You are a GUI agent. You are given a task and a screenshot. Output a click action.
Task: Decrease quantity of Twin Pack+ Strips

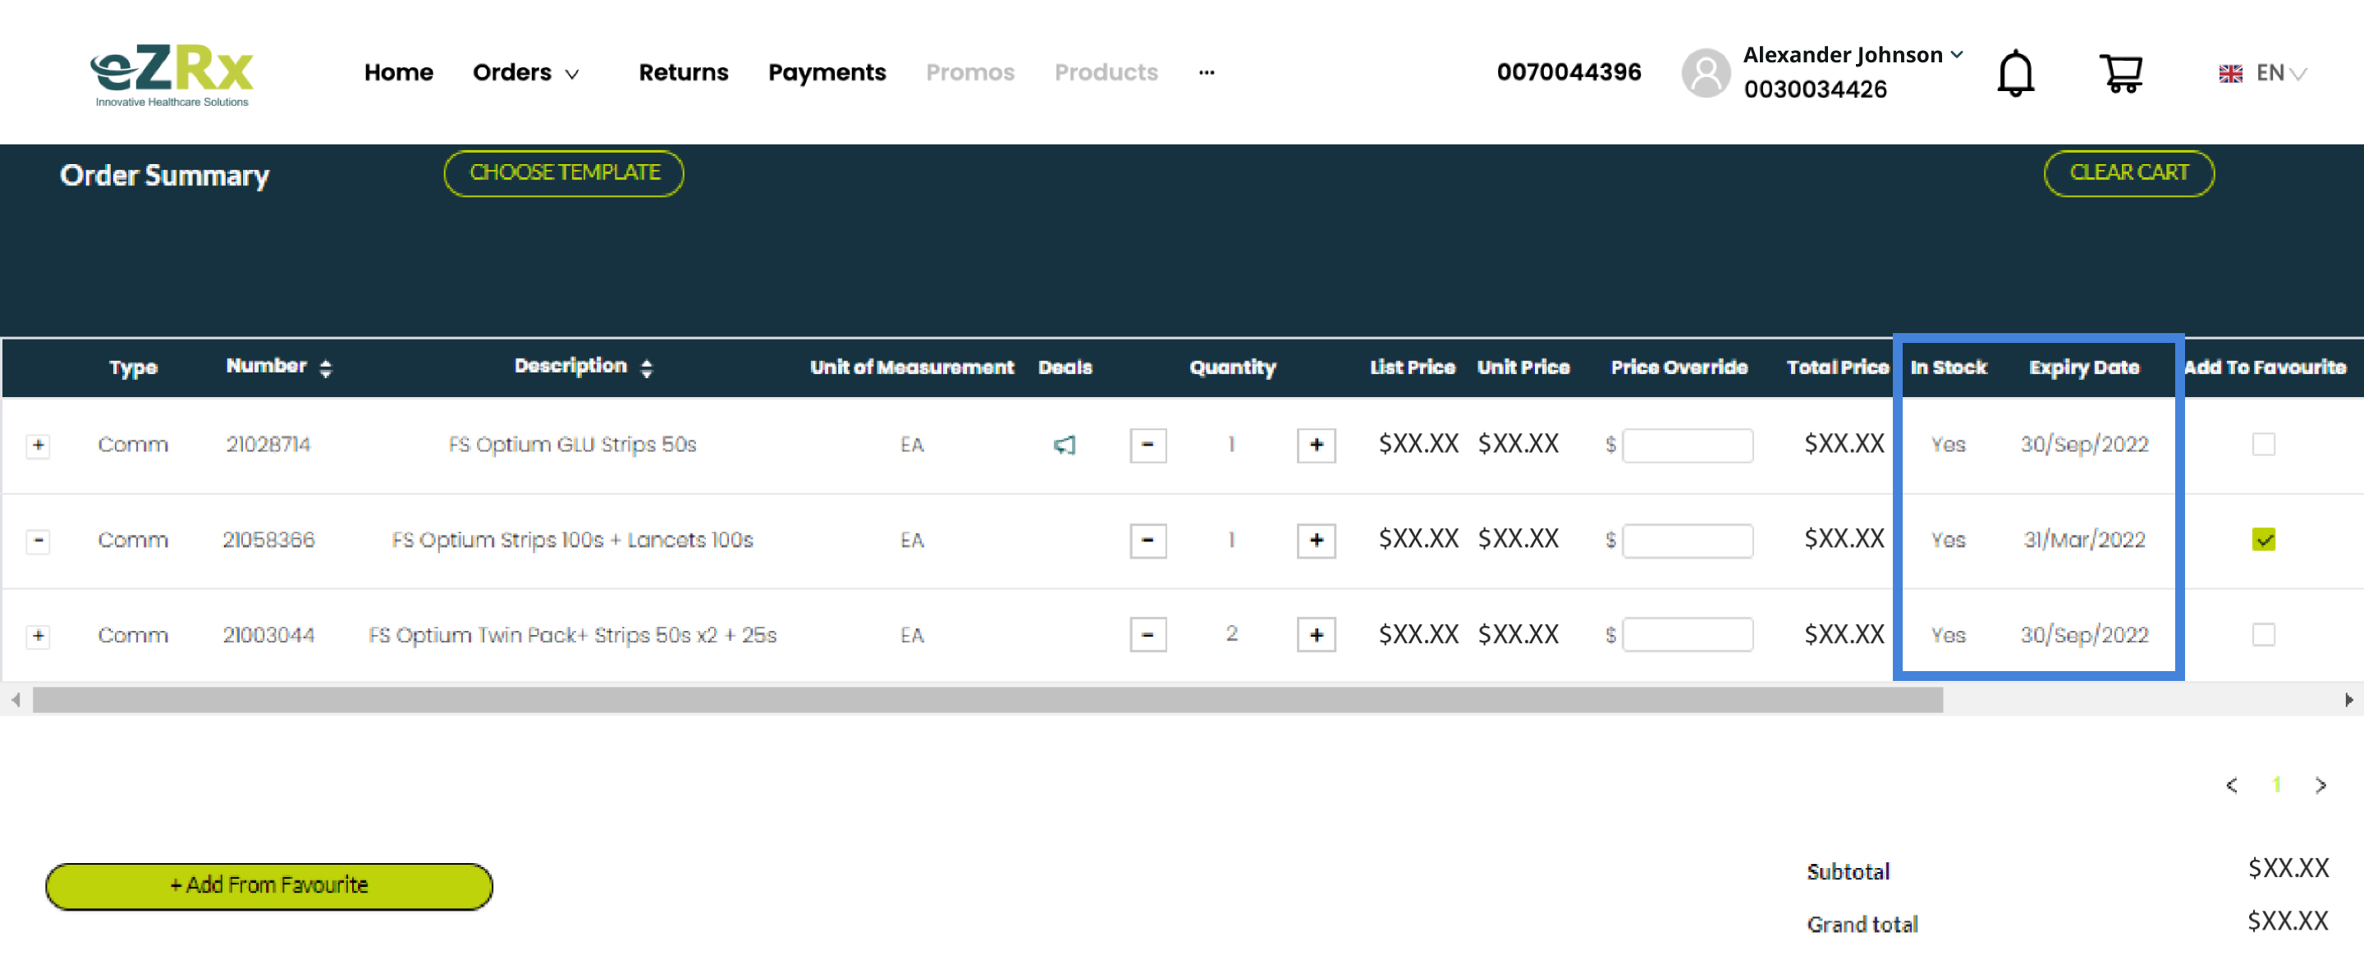[x=1148, y=635]
